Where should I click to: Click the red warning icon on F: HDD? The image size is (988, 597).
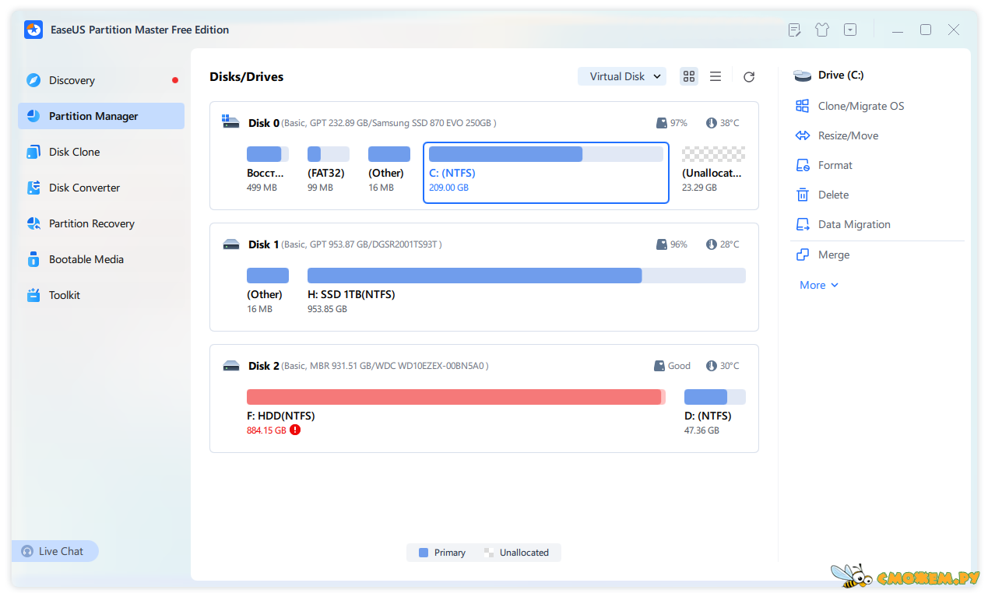[295, 430]
